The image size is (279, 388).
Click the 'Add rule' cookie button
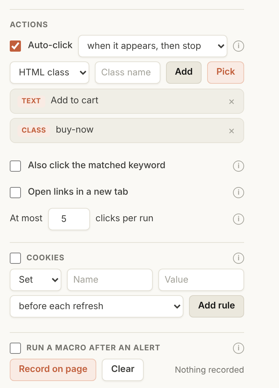217,306
